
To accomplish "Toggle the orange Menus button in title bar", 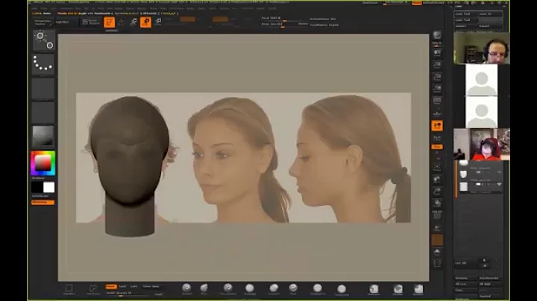I will pyautogui.click(x=417, y=3).
